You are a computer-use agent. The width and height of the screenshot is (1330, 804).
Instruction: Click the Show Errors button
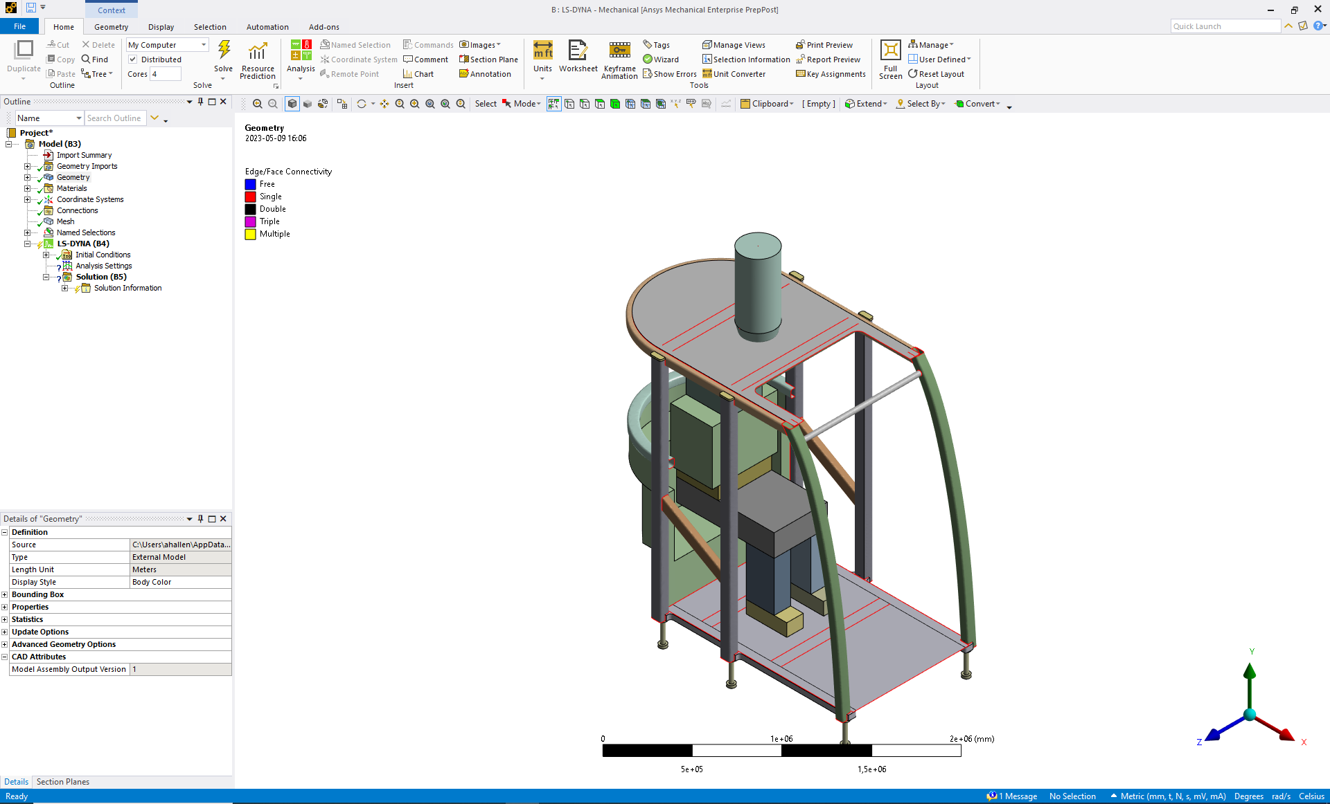[x=669, y=74]
